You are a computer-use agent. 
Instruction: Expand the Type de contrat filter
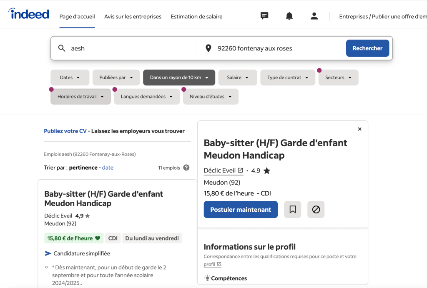coord(288,78)
